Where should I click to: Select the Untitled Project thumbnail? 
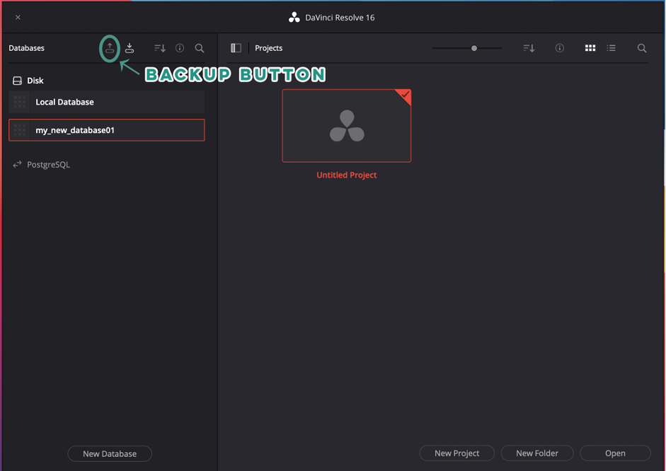(x=347, y=126)
